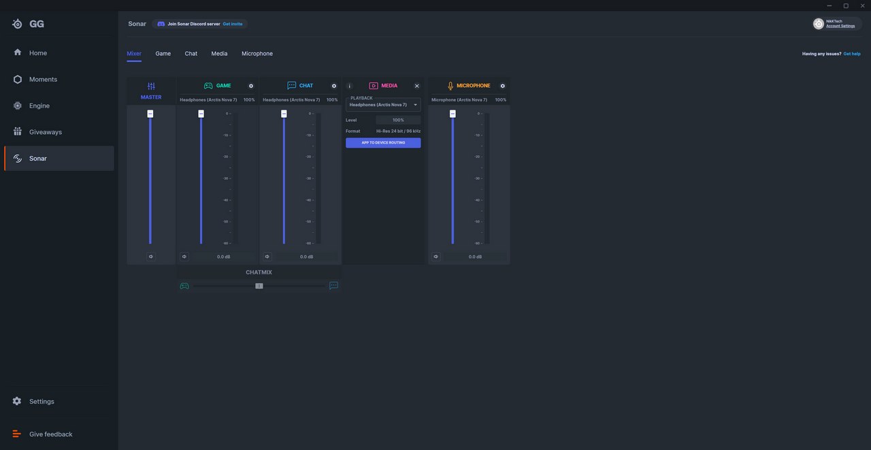Click the Chat bubble channel icon
The width and height of the screenshot is (871, 450).
coord(291,86)
